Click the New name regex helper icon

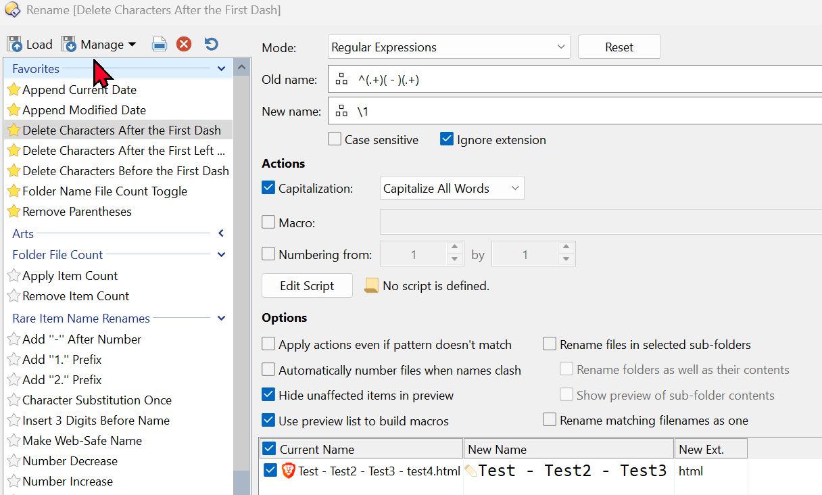click(x=341, y=112)
